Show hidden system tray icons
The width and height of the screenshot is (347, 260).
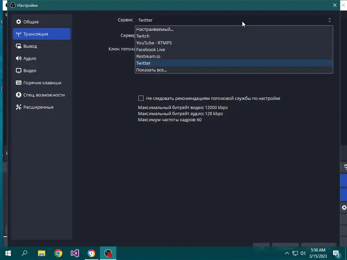pos(287,253)
